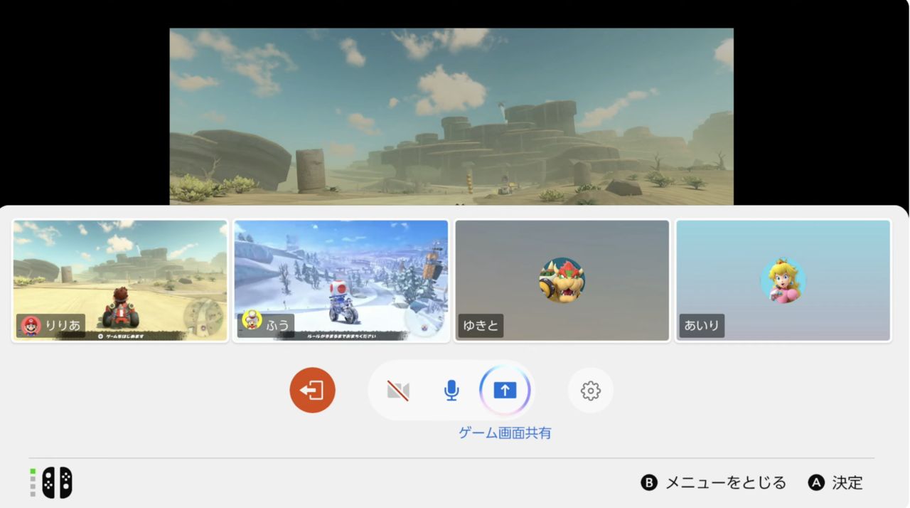Click the ゲーム画面共有 label
Viewport: 910px width, 508px height.
click(505, 433)
